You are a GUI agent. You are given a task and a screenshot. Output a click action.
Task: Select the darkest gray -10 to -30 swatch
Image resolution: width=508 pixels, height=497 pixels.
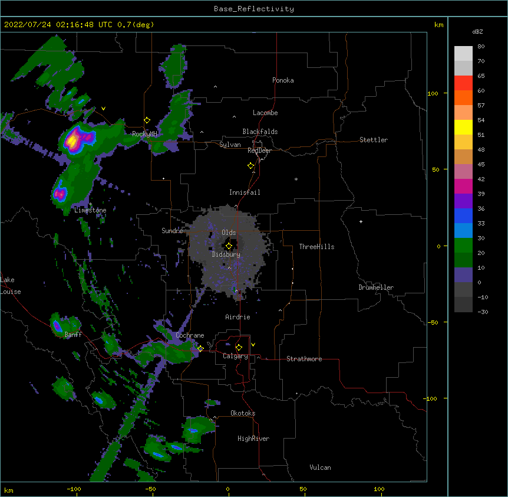463,305
